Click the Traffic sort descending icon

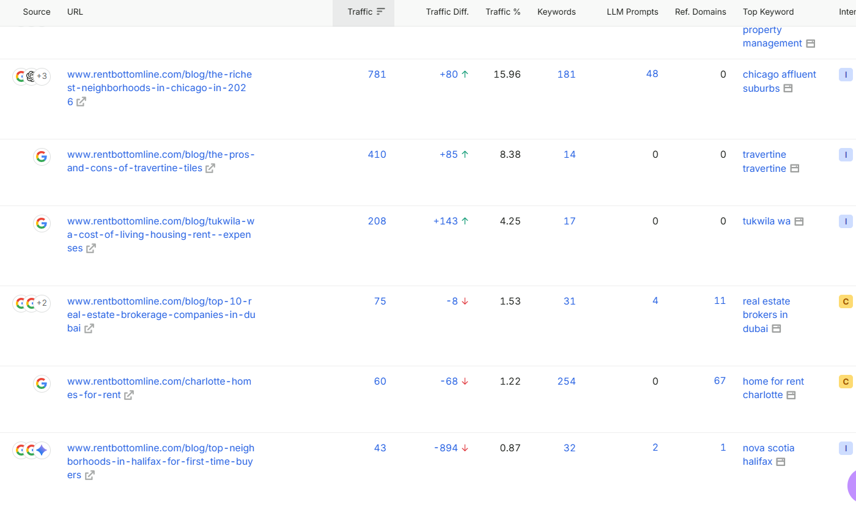pos(381,12)
